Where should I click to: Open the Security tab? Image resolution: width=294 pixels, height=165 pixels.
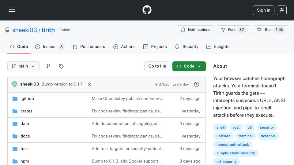tap(187, 46)
